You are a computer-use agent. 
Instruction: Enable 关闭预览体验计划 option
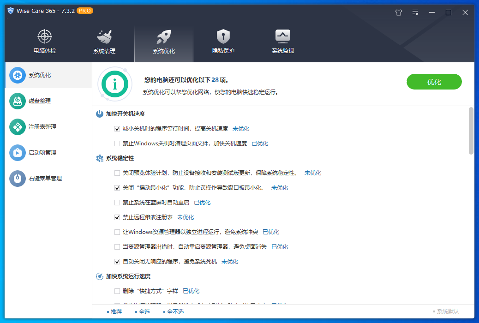point(118,173)
